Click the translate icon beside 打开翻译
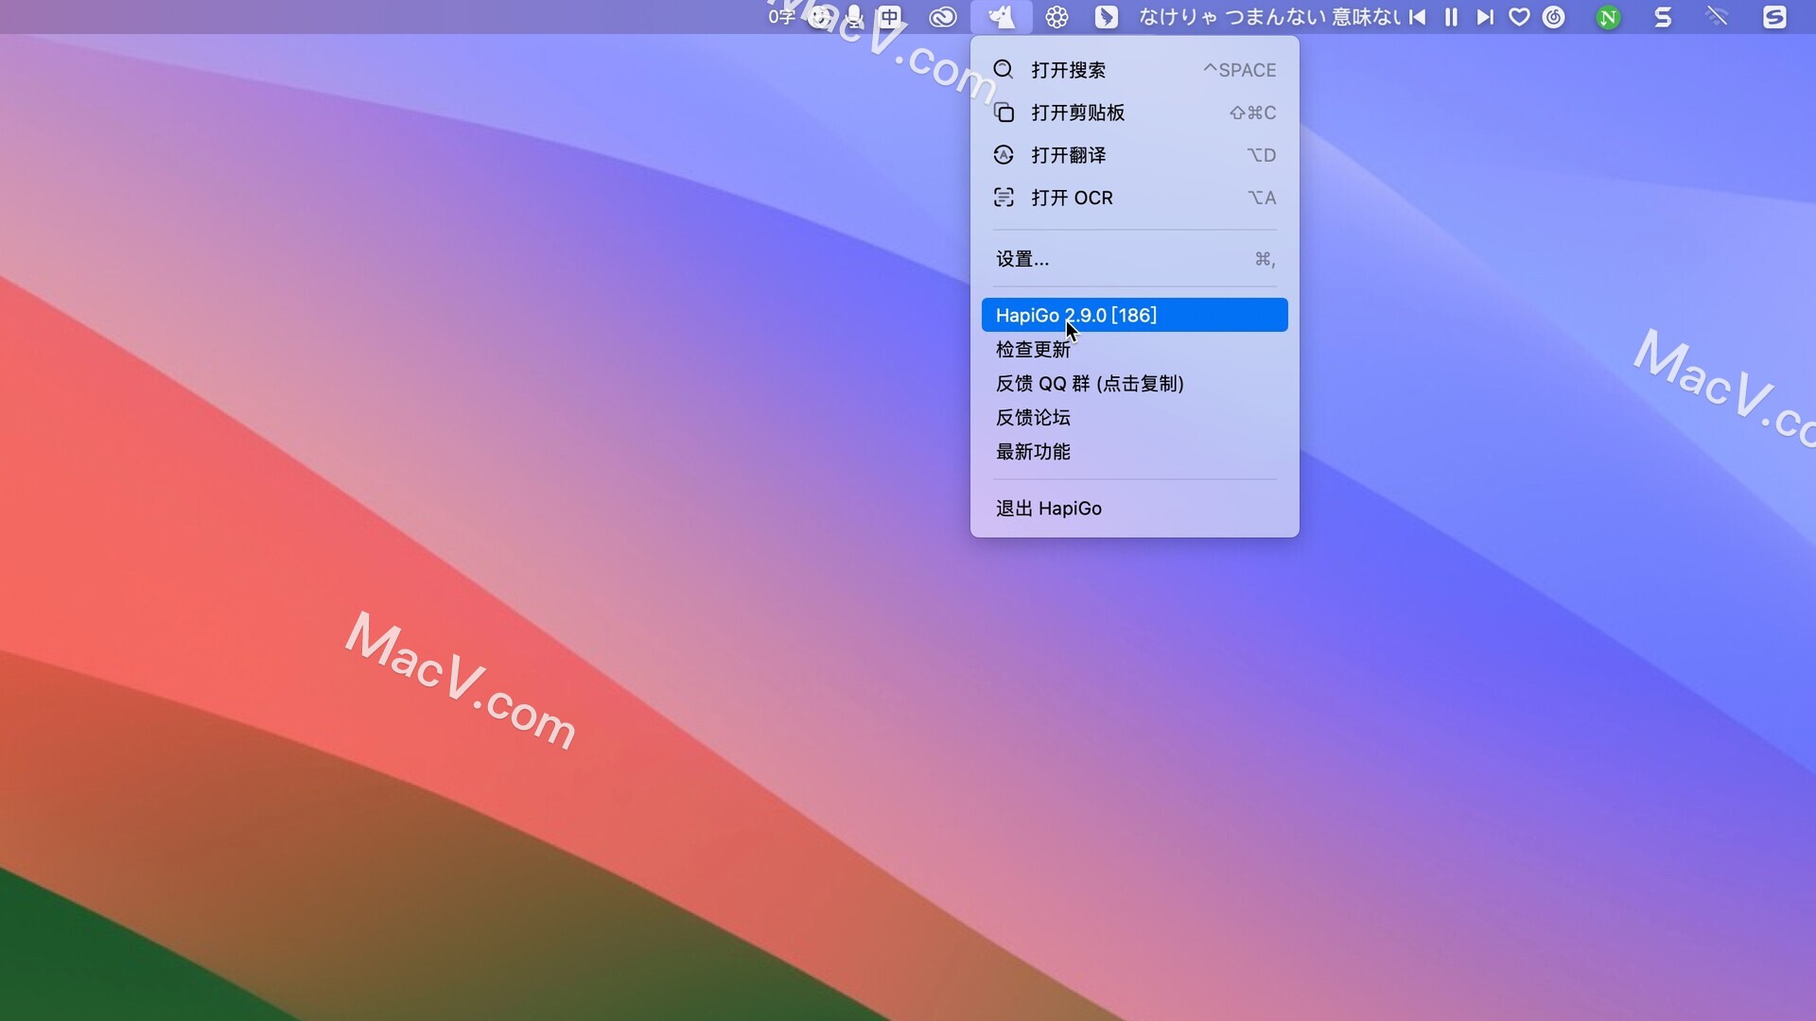 click(x=1004, y=155)
